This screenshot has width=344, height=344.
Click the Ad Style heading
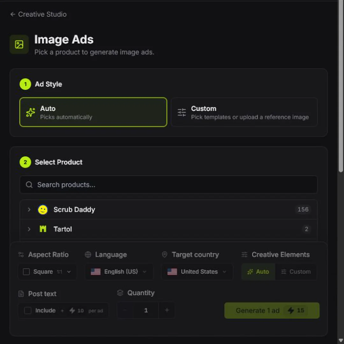pos(48,84)
